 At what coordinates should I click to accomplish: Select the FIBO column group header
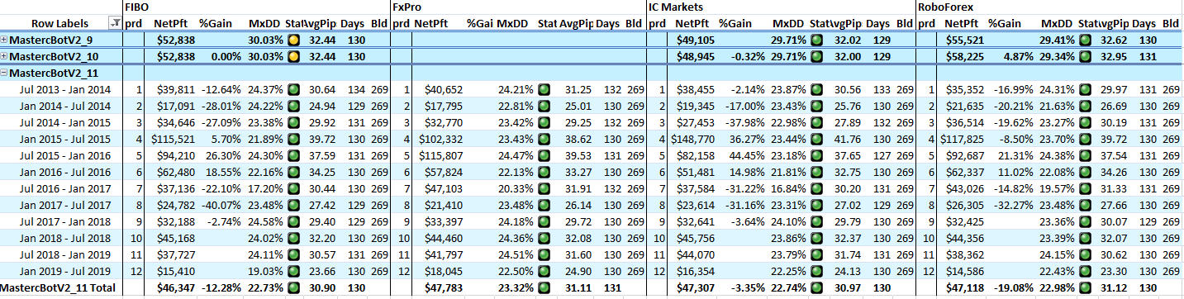(x=136, y=7)
